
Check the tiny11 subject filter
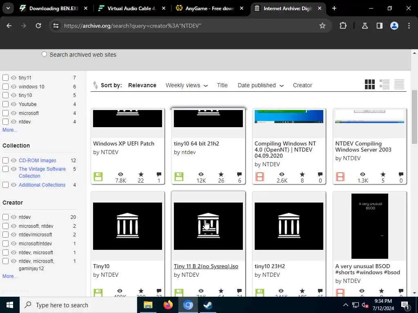coord(5,78)
